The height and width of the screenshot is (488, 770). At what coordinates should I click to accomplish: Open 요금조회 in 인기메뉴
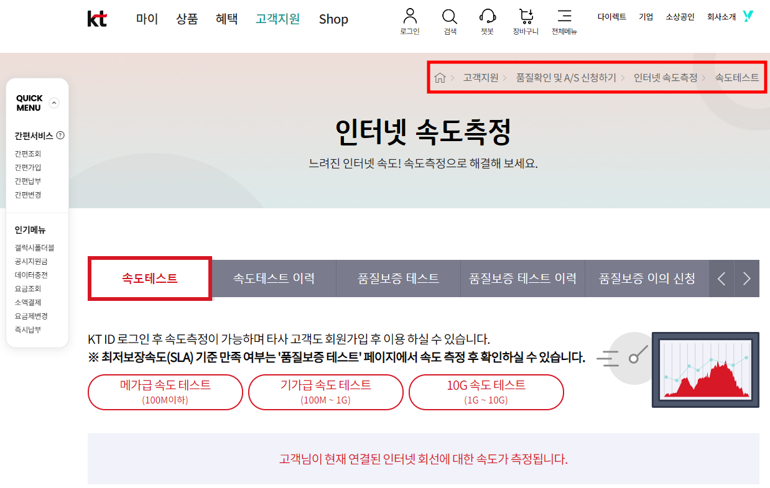[x=28, y=288]
